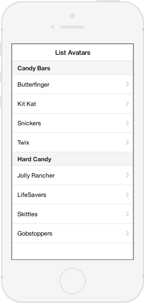Tap the chevron arrow beside Twix
This screenshot has height=303, width=144.
pos(127,142)
